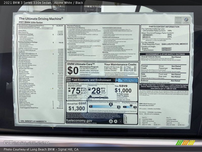This screenshot has width=202, height=152.
Task: Click the 'Rollover' Not Rated row
Action: [161, 81]
